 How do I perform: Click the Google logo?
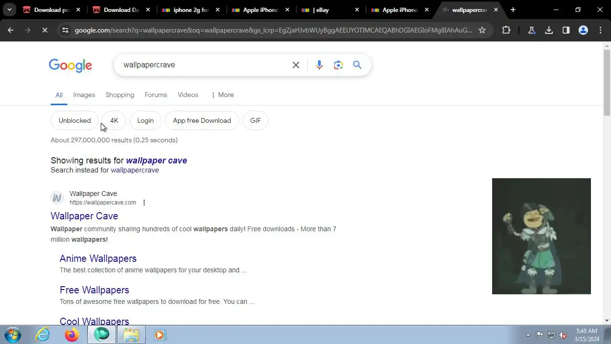click(70, 65)
